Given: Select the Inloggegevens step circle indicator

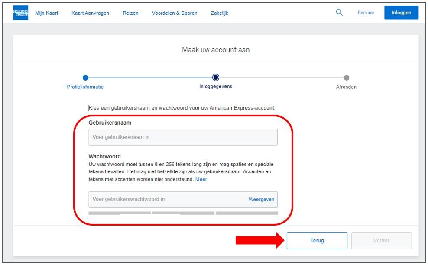Looking at the screenshot, I should coord(216,78).
